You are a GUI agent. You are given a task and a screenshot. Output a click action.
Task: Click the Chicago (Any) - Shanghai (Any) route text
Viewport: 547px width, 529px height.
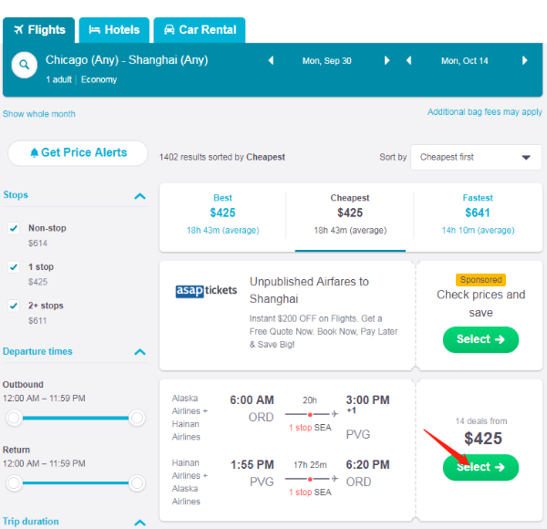[x=127, y=60]
